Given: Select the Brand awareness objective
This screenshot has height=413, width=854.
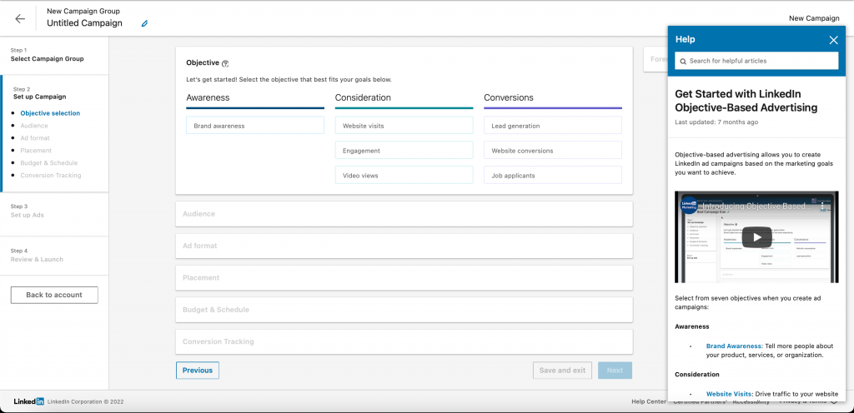Looking at the screenshot, I should 255,126.
